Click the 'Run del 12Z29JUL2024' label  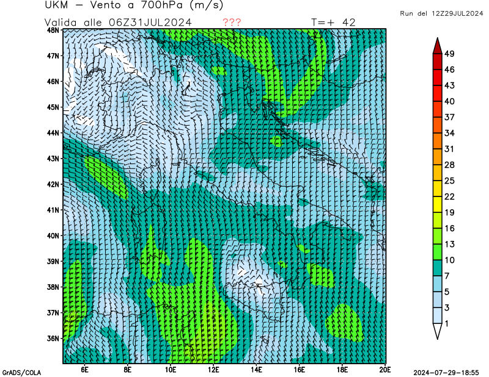pos(442,13)
